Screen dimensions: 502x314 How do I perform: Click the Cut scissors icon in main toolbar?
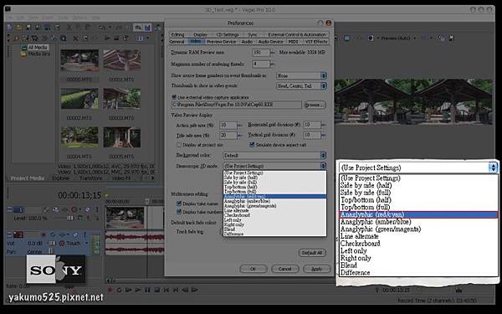(x=69, y=28)
